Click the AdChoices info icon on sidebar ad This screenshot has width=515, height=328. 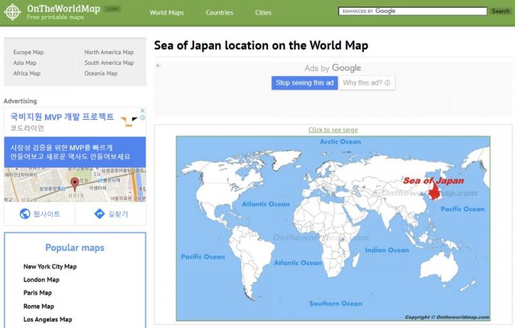pos(142,118)
